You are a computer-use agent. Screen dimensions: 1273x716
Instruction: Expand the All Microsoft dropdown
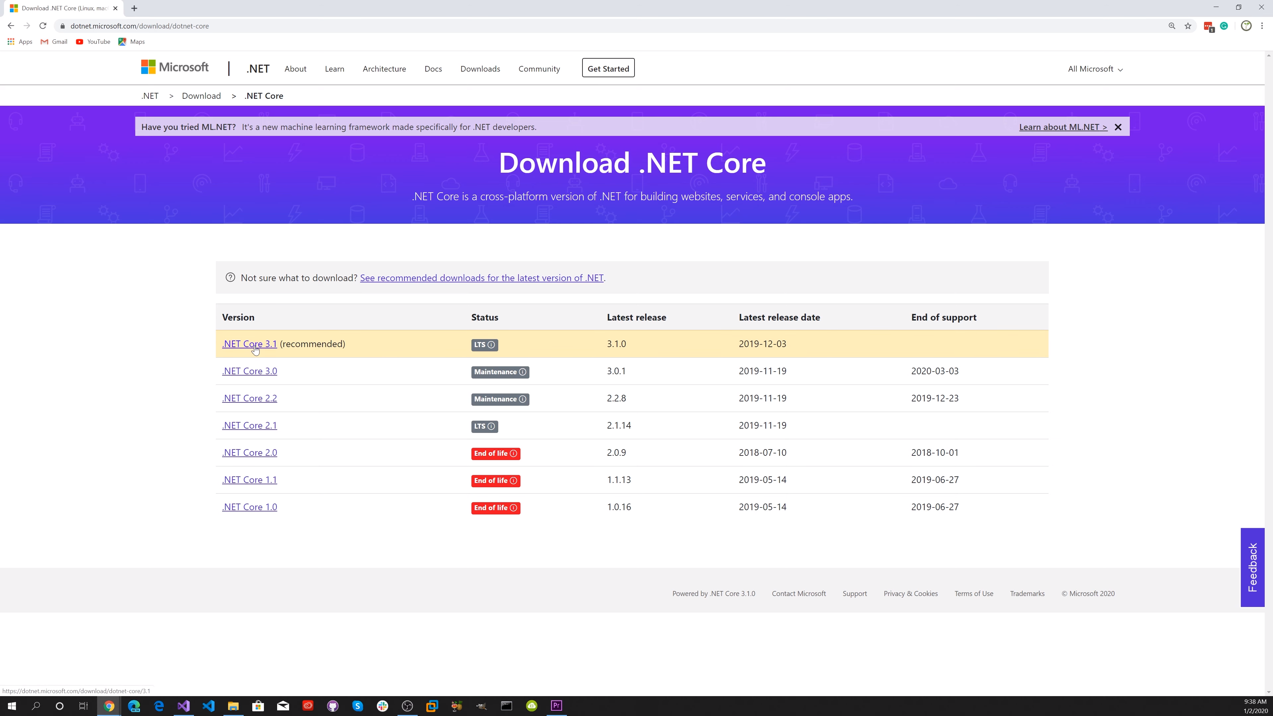coord(1095,69)
